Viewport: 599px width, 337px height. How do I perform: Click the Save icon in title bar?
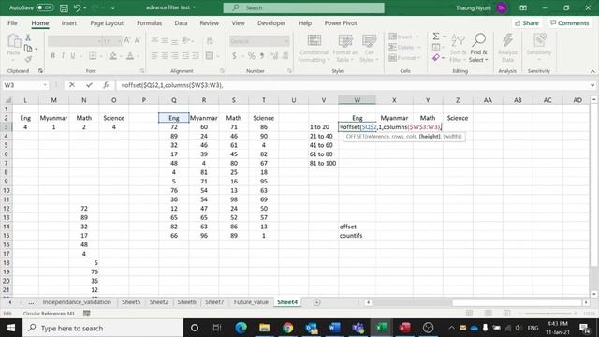[64, 7]
